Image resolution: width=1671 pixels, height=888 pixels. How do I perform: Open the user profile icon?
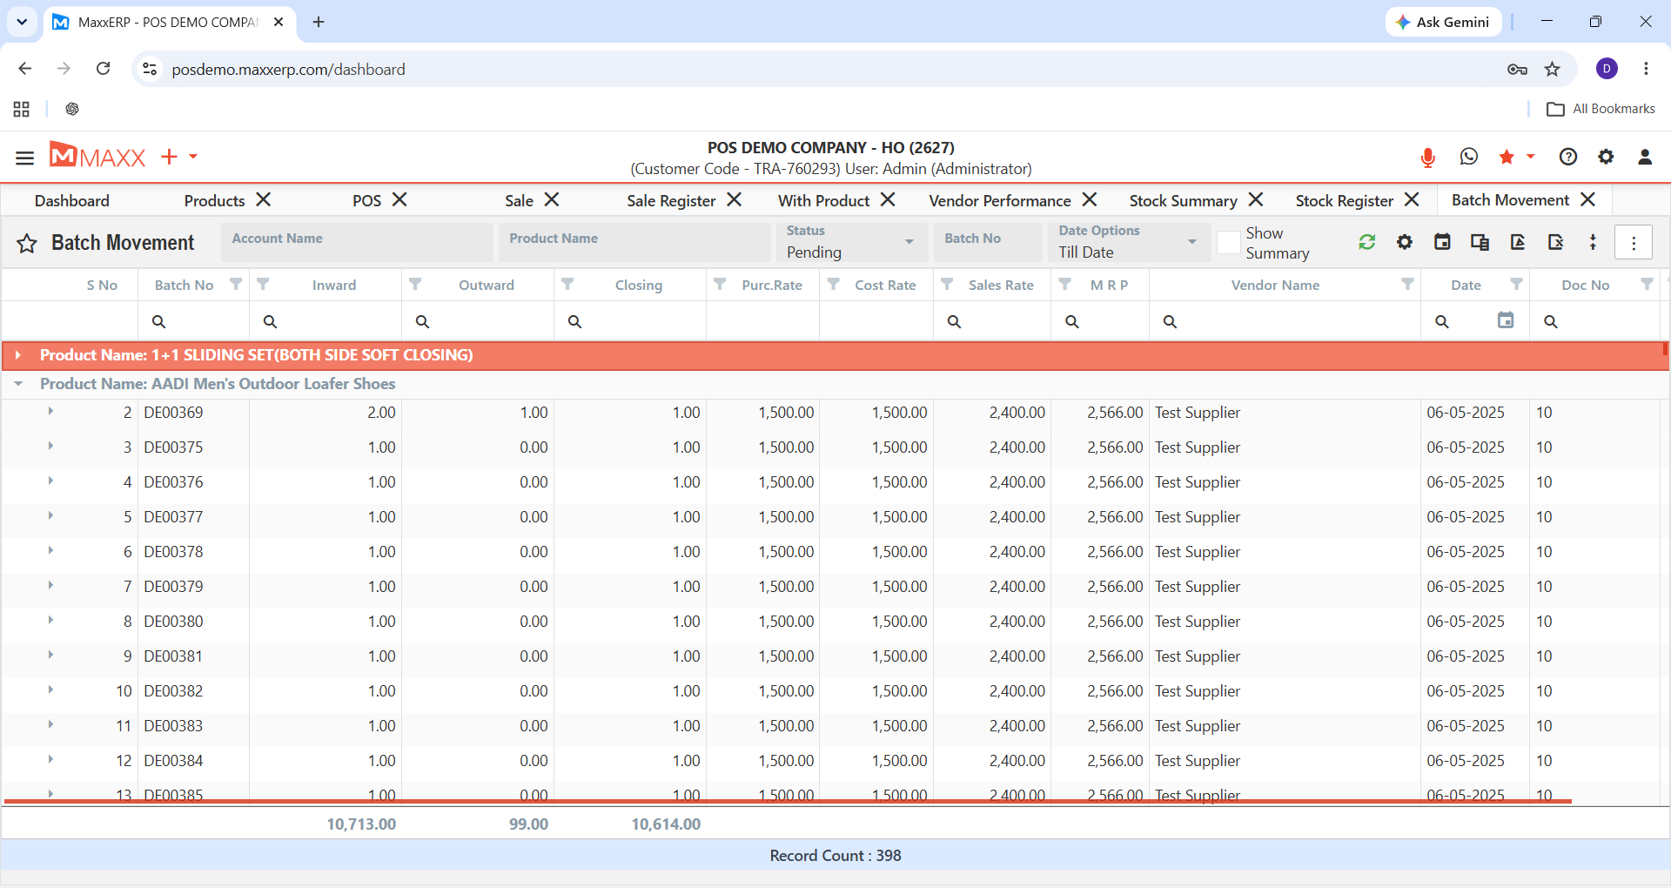coord(1645,157)
